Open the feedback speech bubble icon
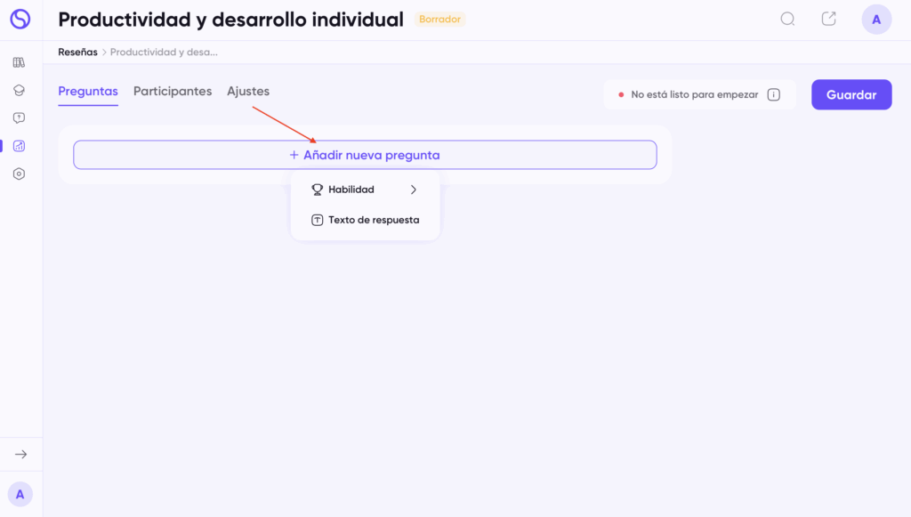This screenshot has width=911, height=517. (x=19, y=117)
